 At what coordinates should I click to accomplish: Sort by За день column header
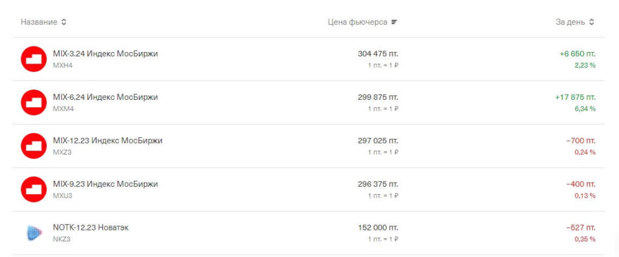(x=570, y=22)
